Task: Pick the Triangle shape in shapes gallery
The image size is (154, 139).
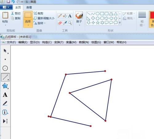Action: click(x=116, y=14)
